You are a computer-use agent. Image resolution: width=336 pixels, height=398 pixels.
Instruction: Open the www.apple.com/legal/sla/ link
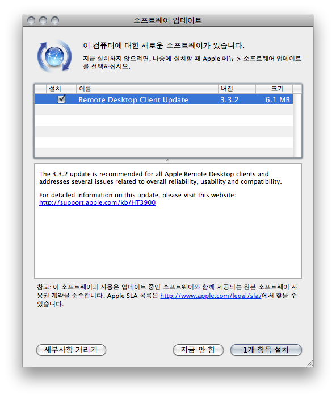211,296
